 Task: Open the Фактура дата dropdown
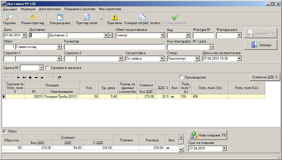pyautogui.click(x=239, y=35)
